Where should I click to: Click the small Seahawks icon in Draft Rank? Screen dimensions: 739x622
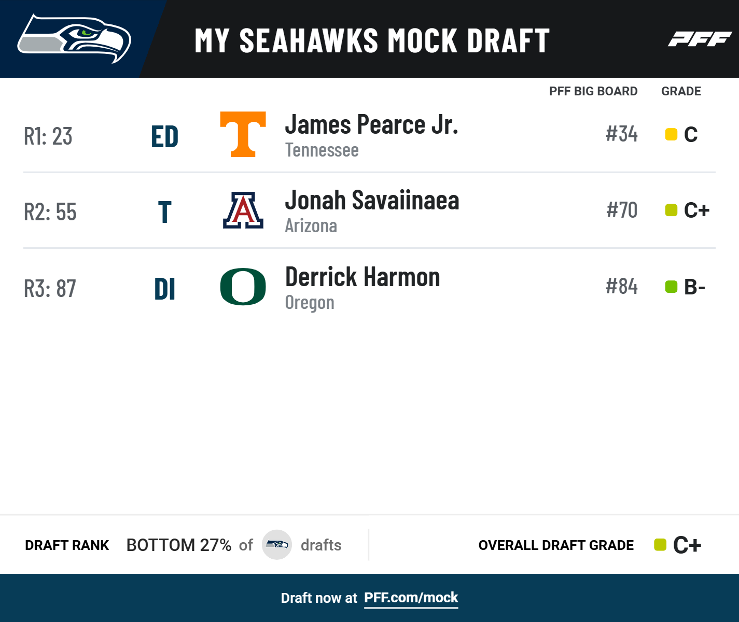(277, 545)
